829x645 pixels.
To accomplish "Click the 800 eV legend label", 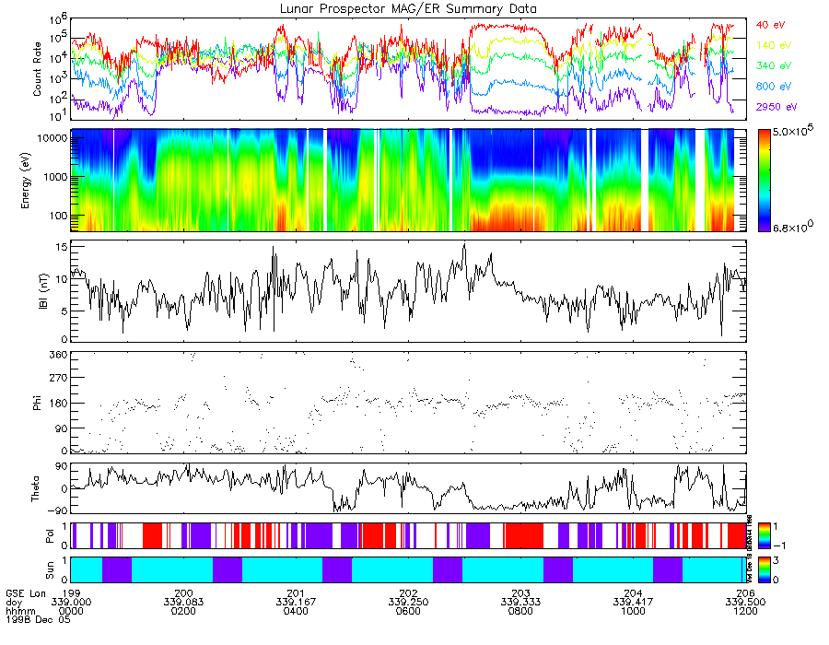I will 774,87.
